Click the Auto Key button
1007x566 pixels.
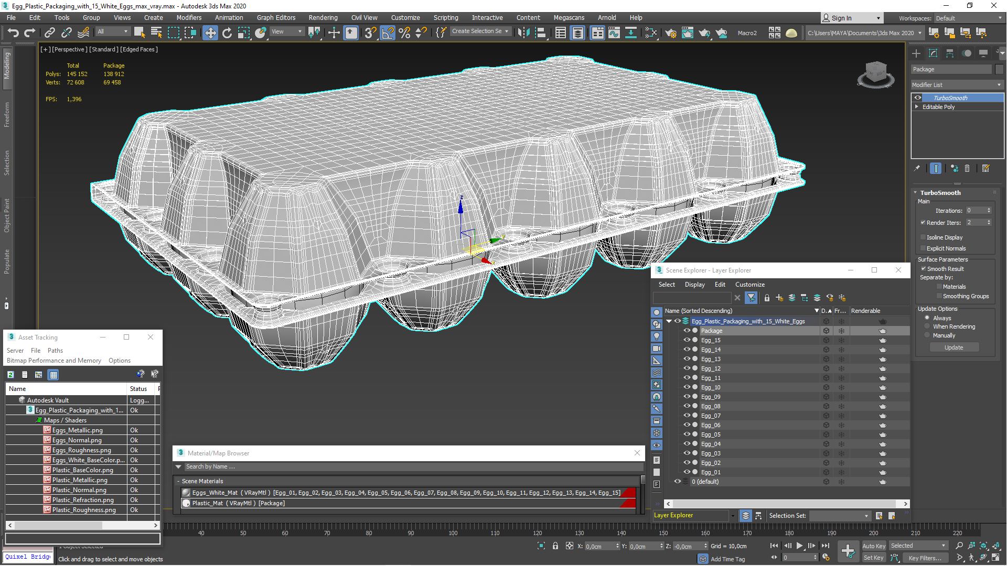pyautogui.click(x=873, y=546)
